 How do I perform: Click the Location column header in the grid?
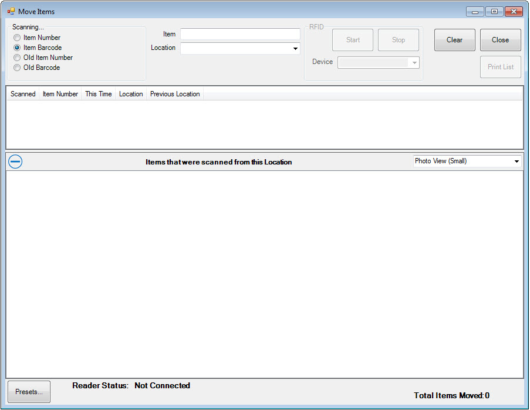coord(131,94)
